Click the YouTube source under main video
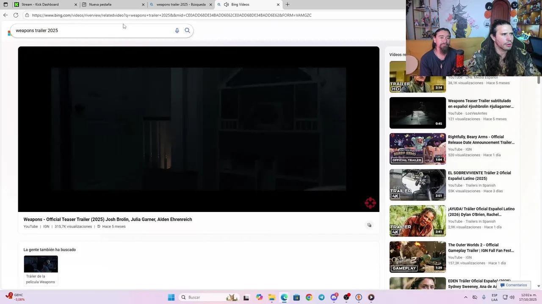 click(30, 227)
